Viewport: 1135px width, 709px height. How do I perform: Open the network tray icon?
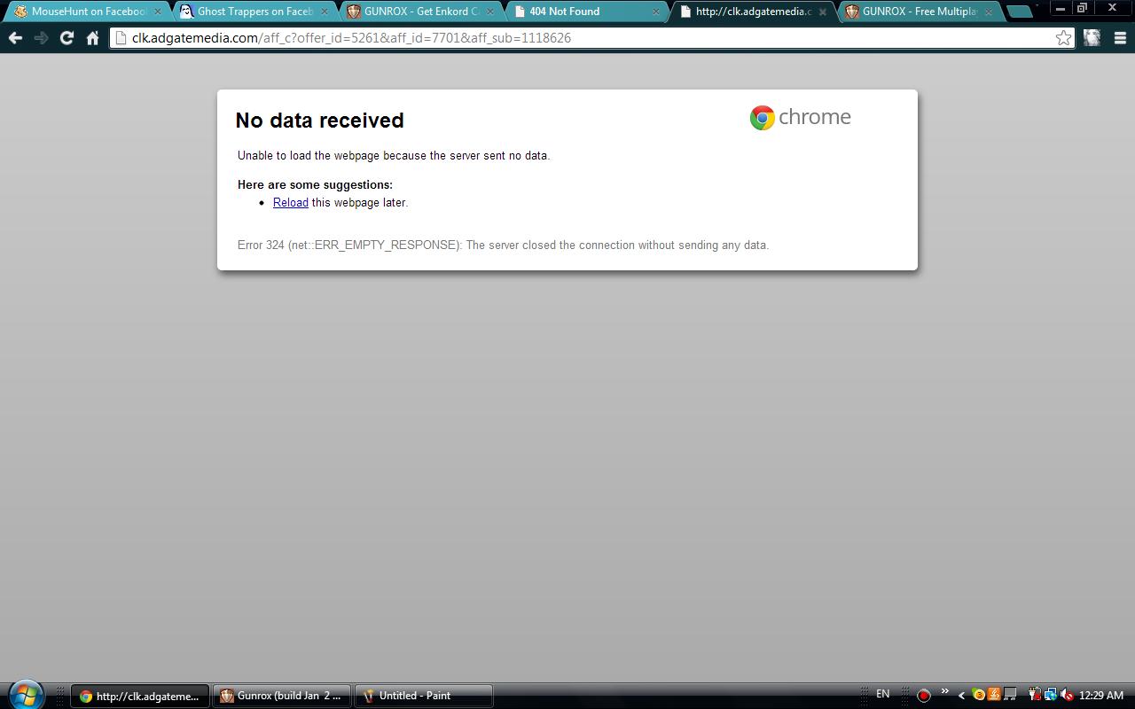coord(1051,695)
